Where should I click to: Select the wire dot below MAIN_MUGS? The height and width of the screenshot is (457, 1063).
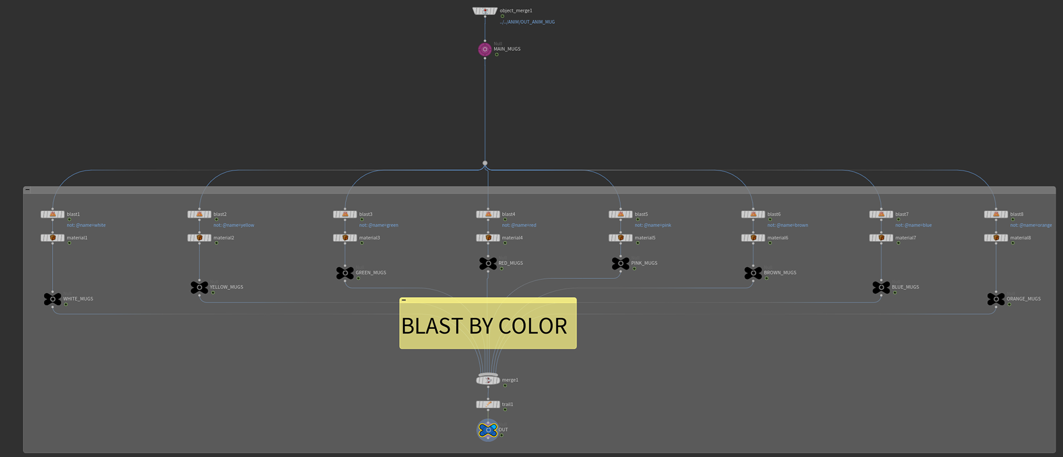tap(485, 163)
